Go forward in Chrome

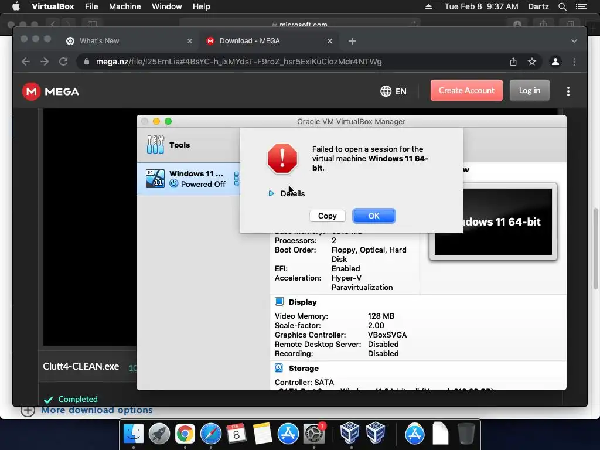point(45,62)
